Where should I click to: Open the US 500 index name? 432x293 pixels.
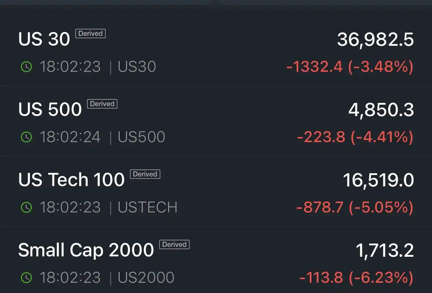click(x=50, y=110)
